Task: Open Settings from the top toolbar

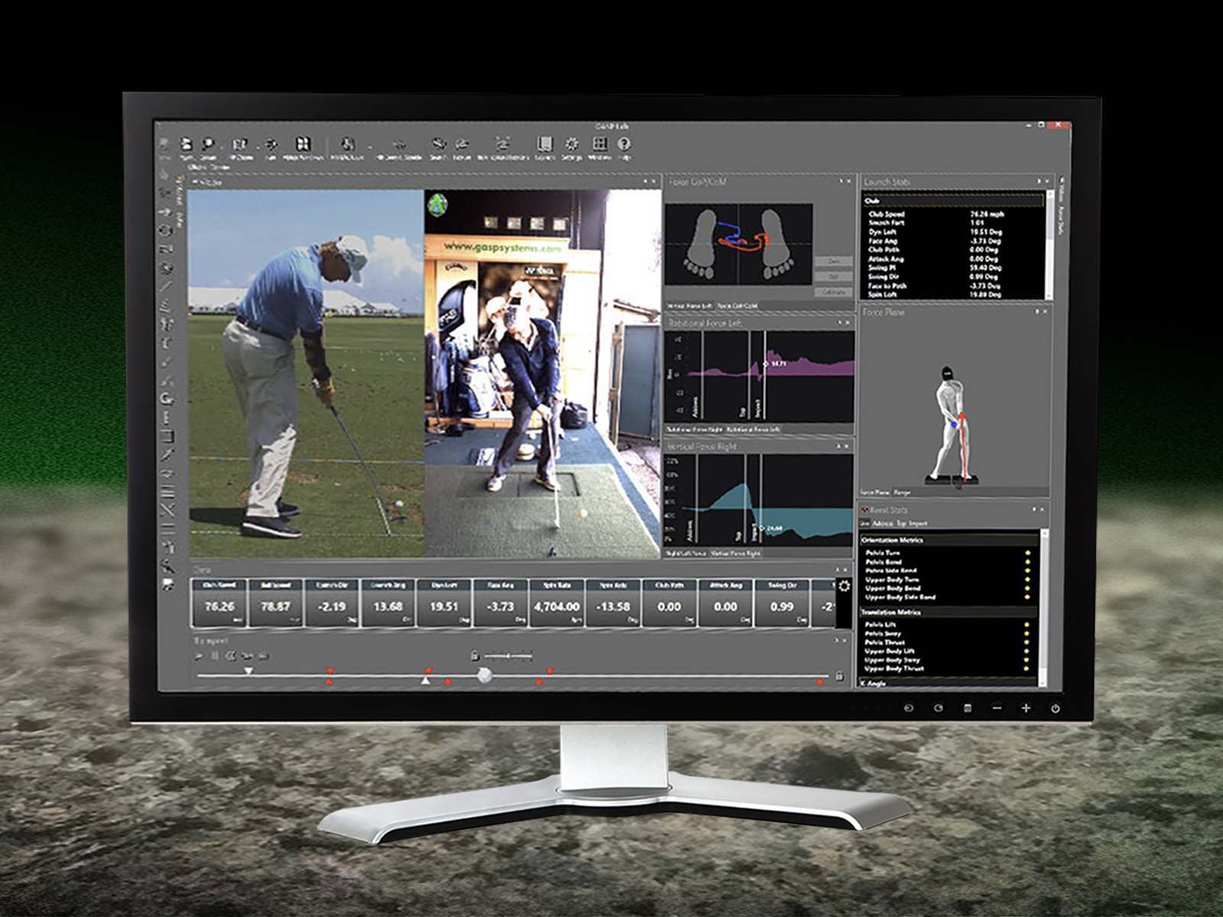Action: point(571,145)
